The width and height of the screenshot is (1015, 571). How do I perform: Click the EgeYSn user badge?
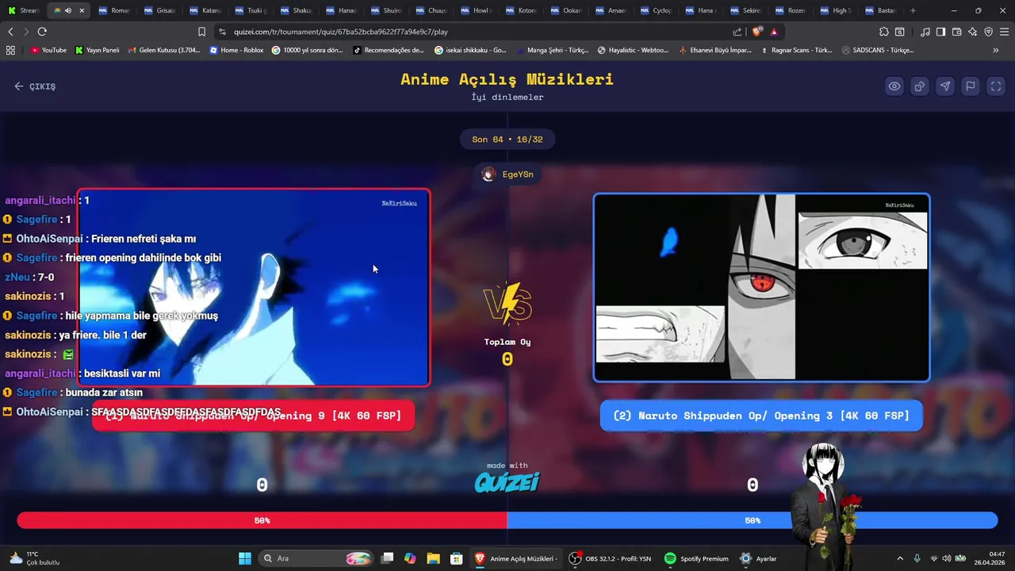tap(507, 174)
